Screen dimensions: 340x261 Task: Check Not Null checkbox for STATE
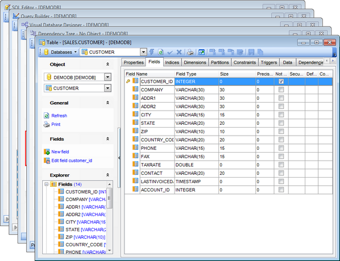[x=281, y=123]
